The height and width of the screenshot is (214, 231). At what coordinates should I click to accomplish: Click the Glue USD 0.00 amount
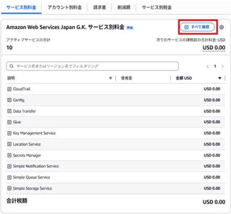click(x=212, y=122)
